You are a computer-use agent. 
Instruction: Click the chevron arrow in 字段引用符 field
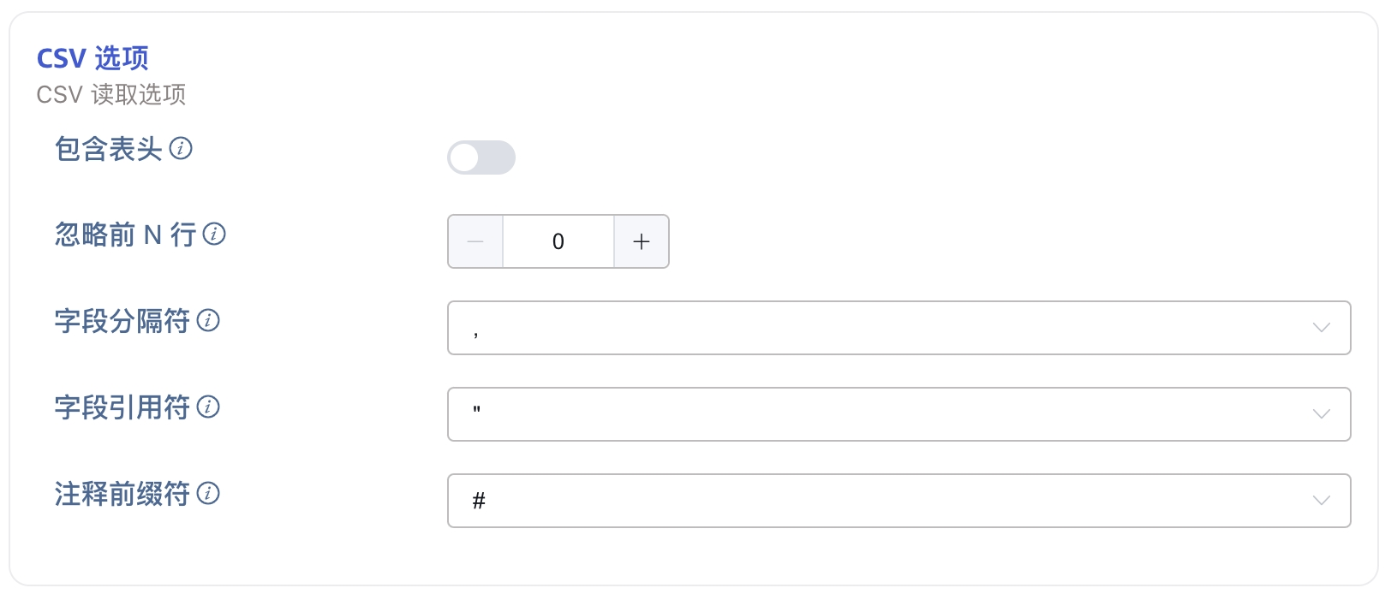[x=1322, y=414]
